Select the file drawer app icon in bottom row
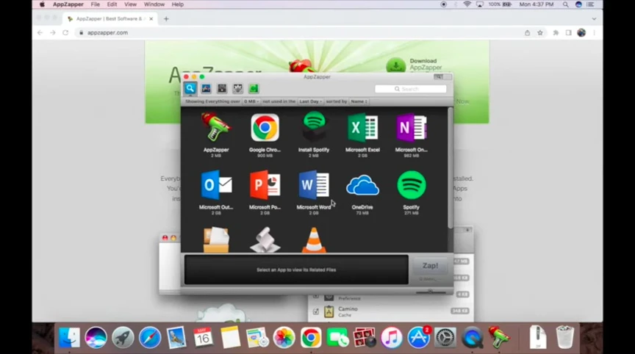635x354 pixels. tap(216, 240)
